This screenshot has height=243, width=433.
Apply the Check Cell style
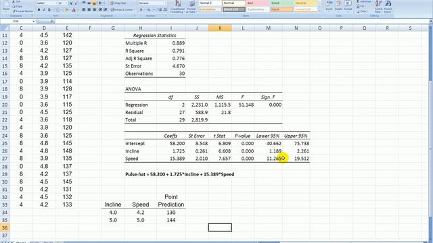[234, 9]
